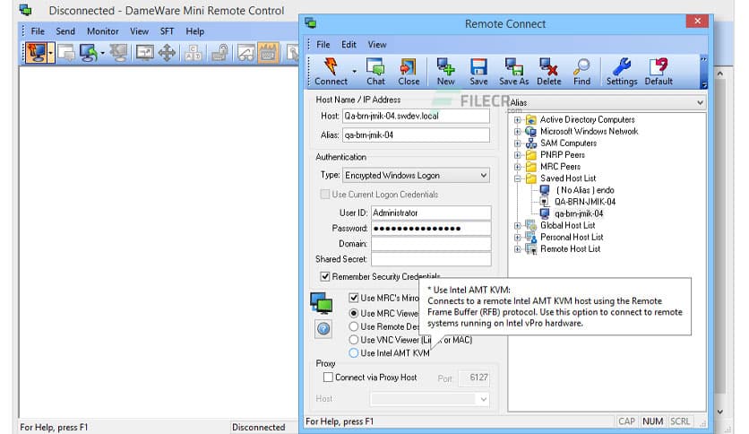Click the DameWare main window title icon
Viewport: 749px width, 434px height.
click(x=26, y=10)
